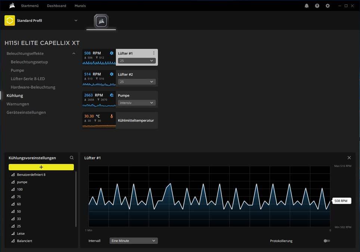Viewport: 360px width, 252px height.
Task: Click the curve icon next to Benutzerdefiniert 8
Action: click(x=13, y=175)
